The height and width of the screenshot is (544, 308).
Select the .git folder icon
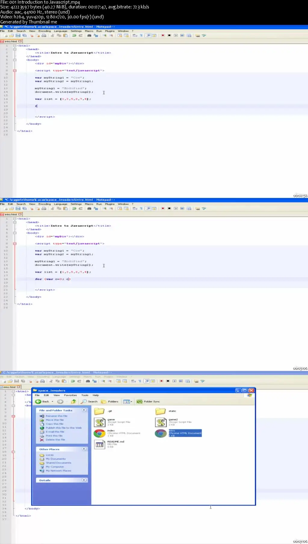click(x=99, y=411)
